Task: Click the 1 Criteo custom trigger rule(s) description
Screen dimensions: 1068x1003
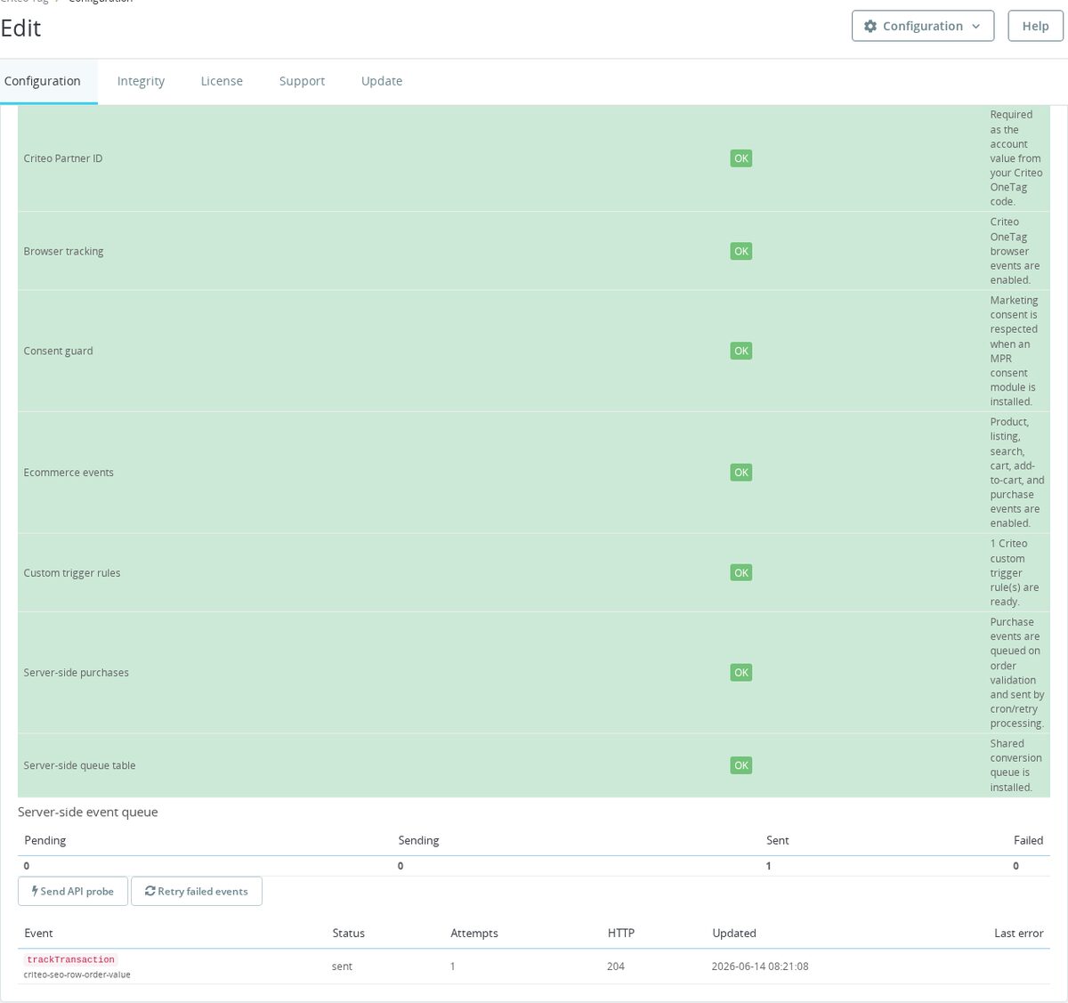Action: click(1015, 573)
